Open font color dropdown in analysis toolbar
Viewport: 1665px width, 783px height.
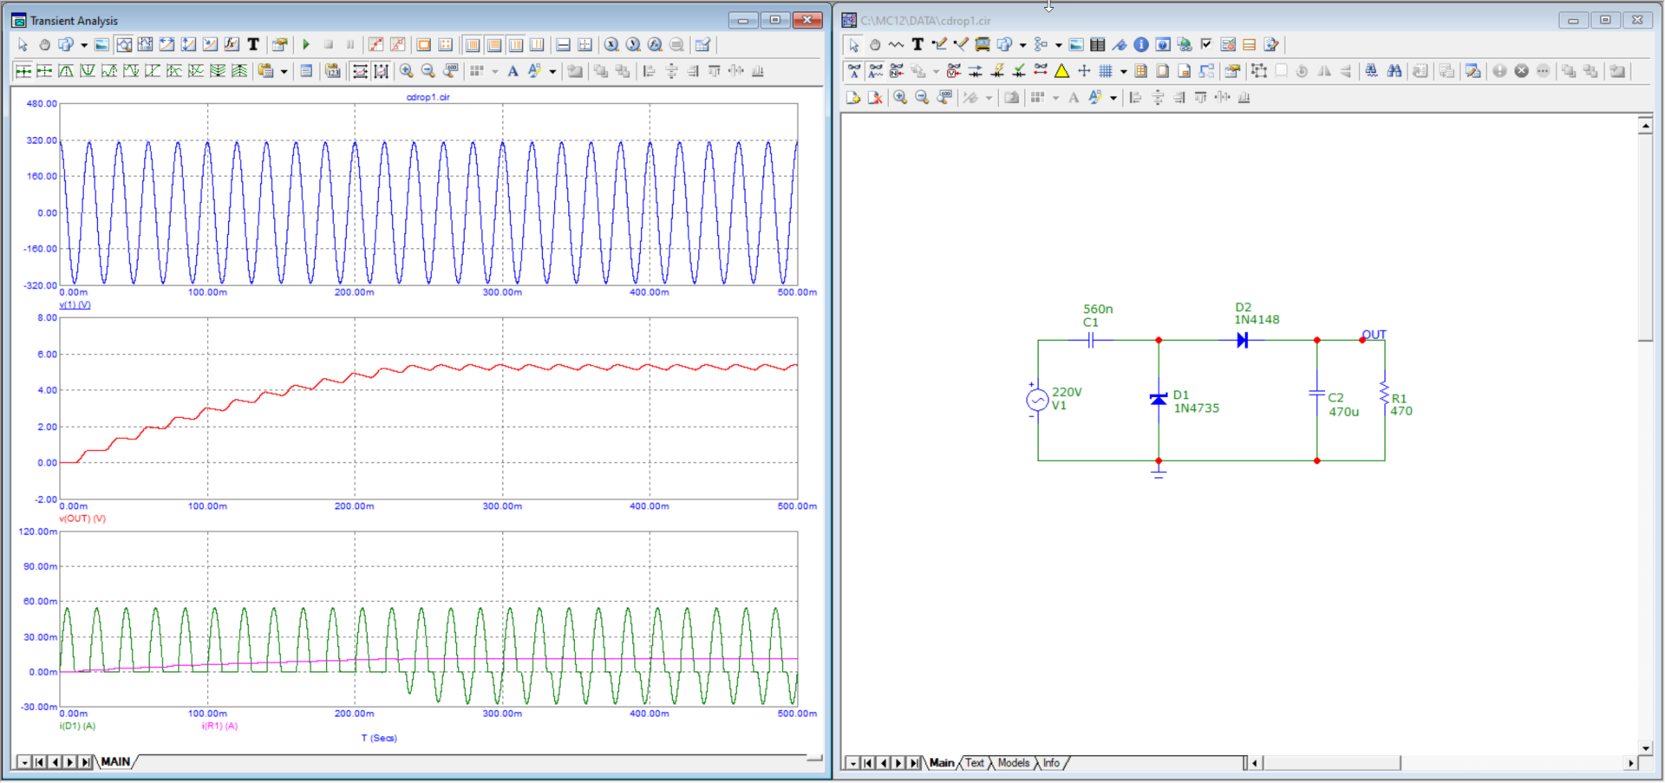click(552, 72)
